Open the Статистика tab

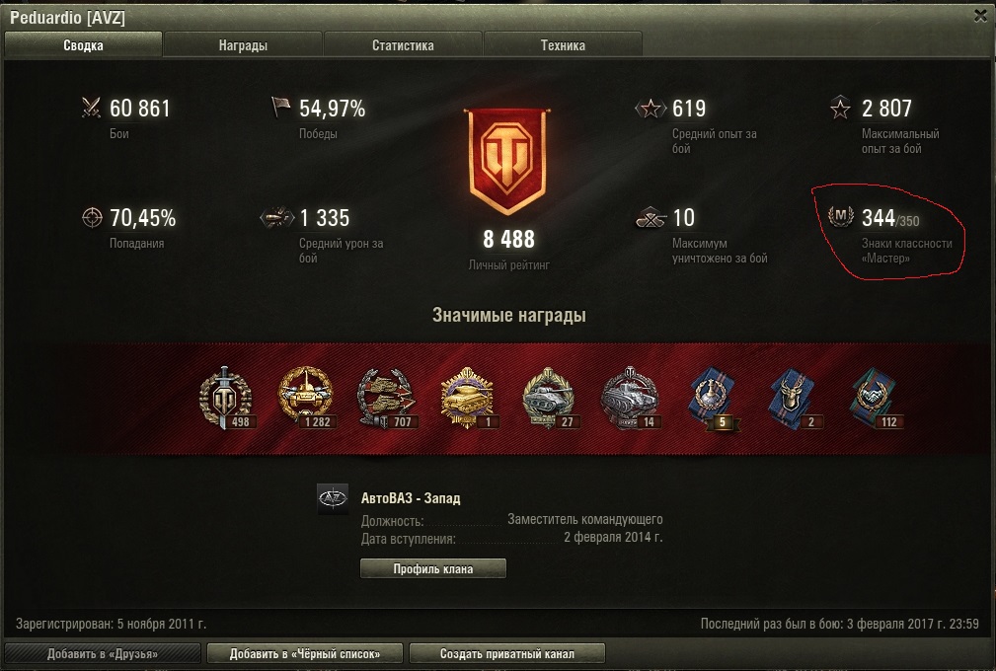(403, 45)
